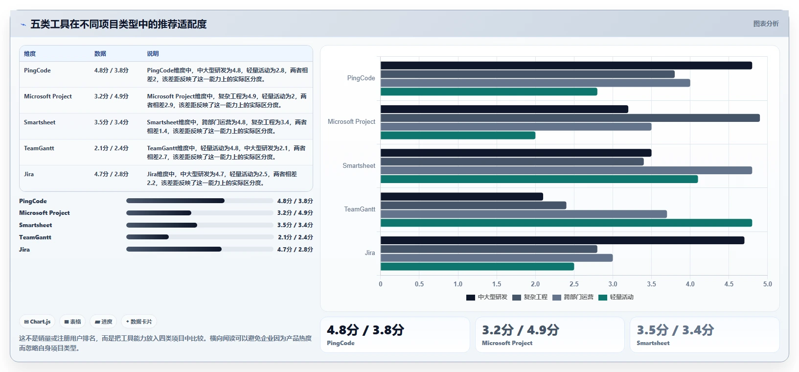Select the 进度 tag pill
The image size is (799, 372).
coord(103,322)
